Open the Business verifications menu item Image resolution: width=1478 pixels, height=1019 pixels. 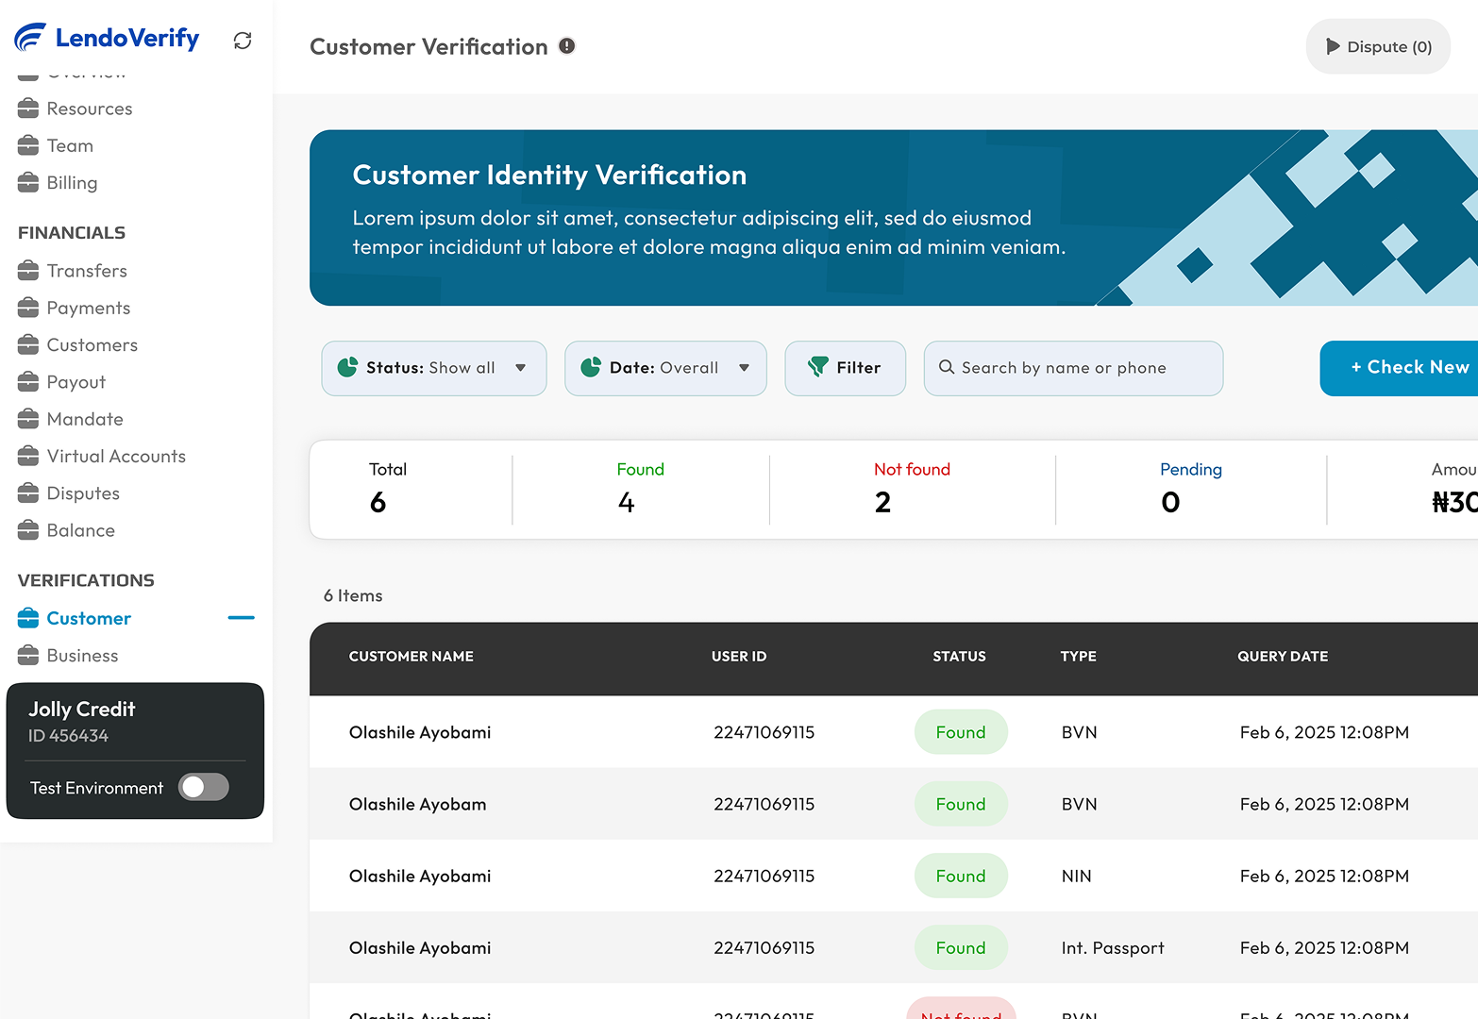point(82,656)
